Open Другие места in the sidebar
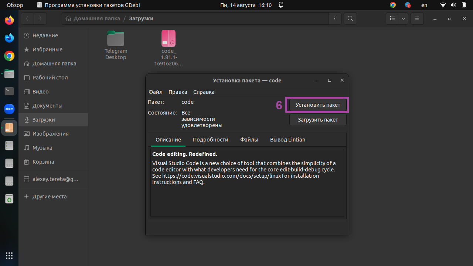The width and height of the screenshot is (473, 266). (53, 197)
